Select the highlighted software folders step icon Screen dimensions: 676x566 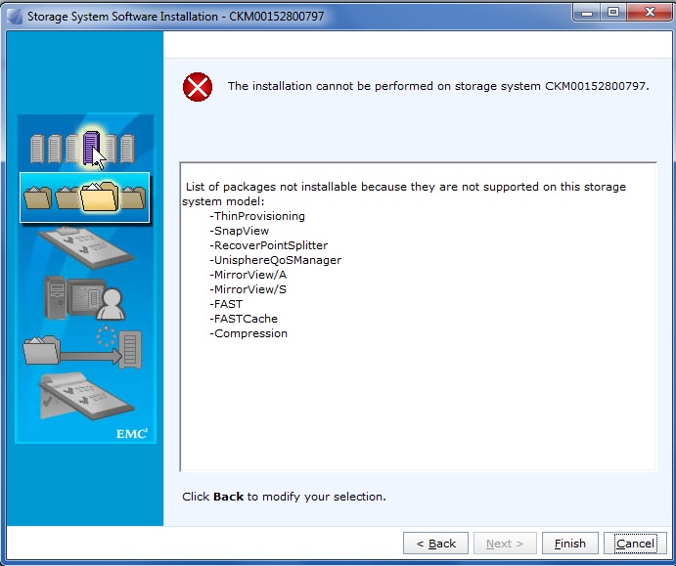(x=84, y=197)
